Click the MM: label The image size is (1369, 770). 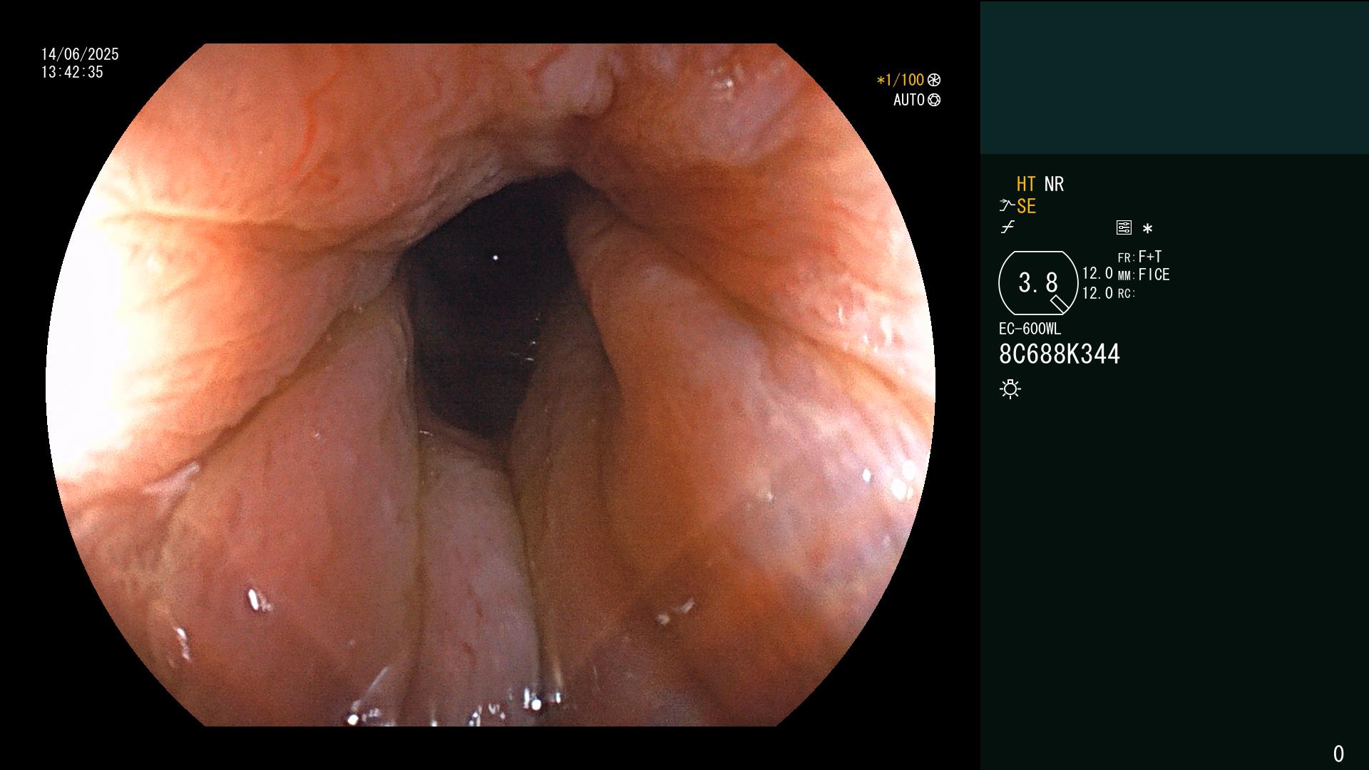pyautogui.click(x=1127, y=276)
